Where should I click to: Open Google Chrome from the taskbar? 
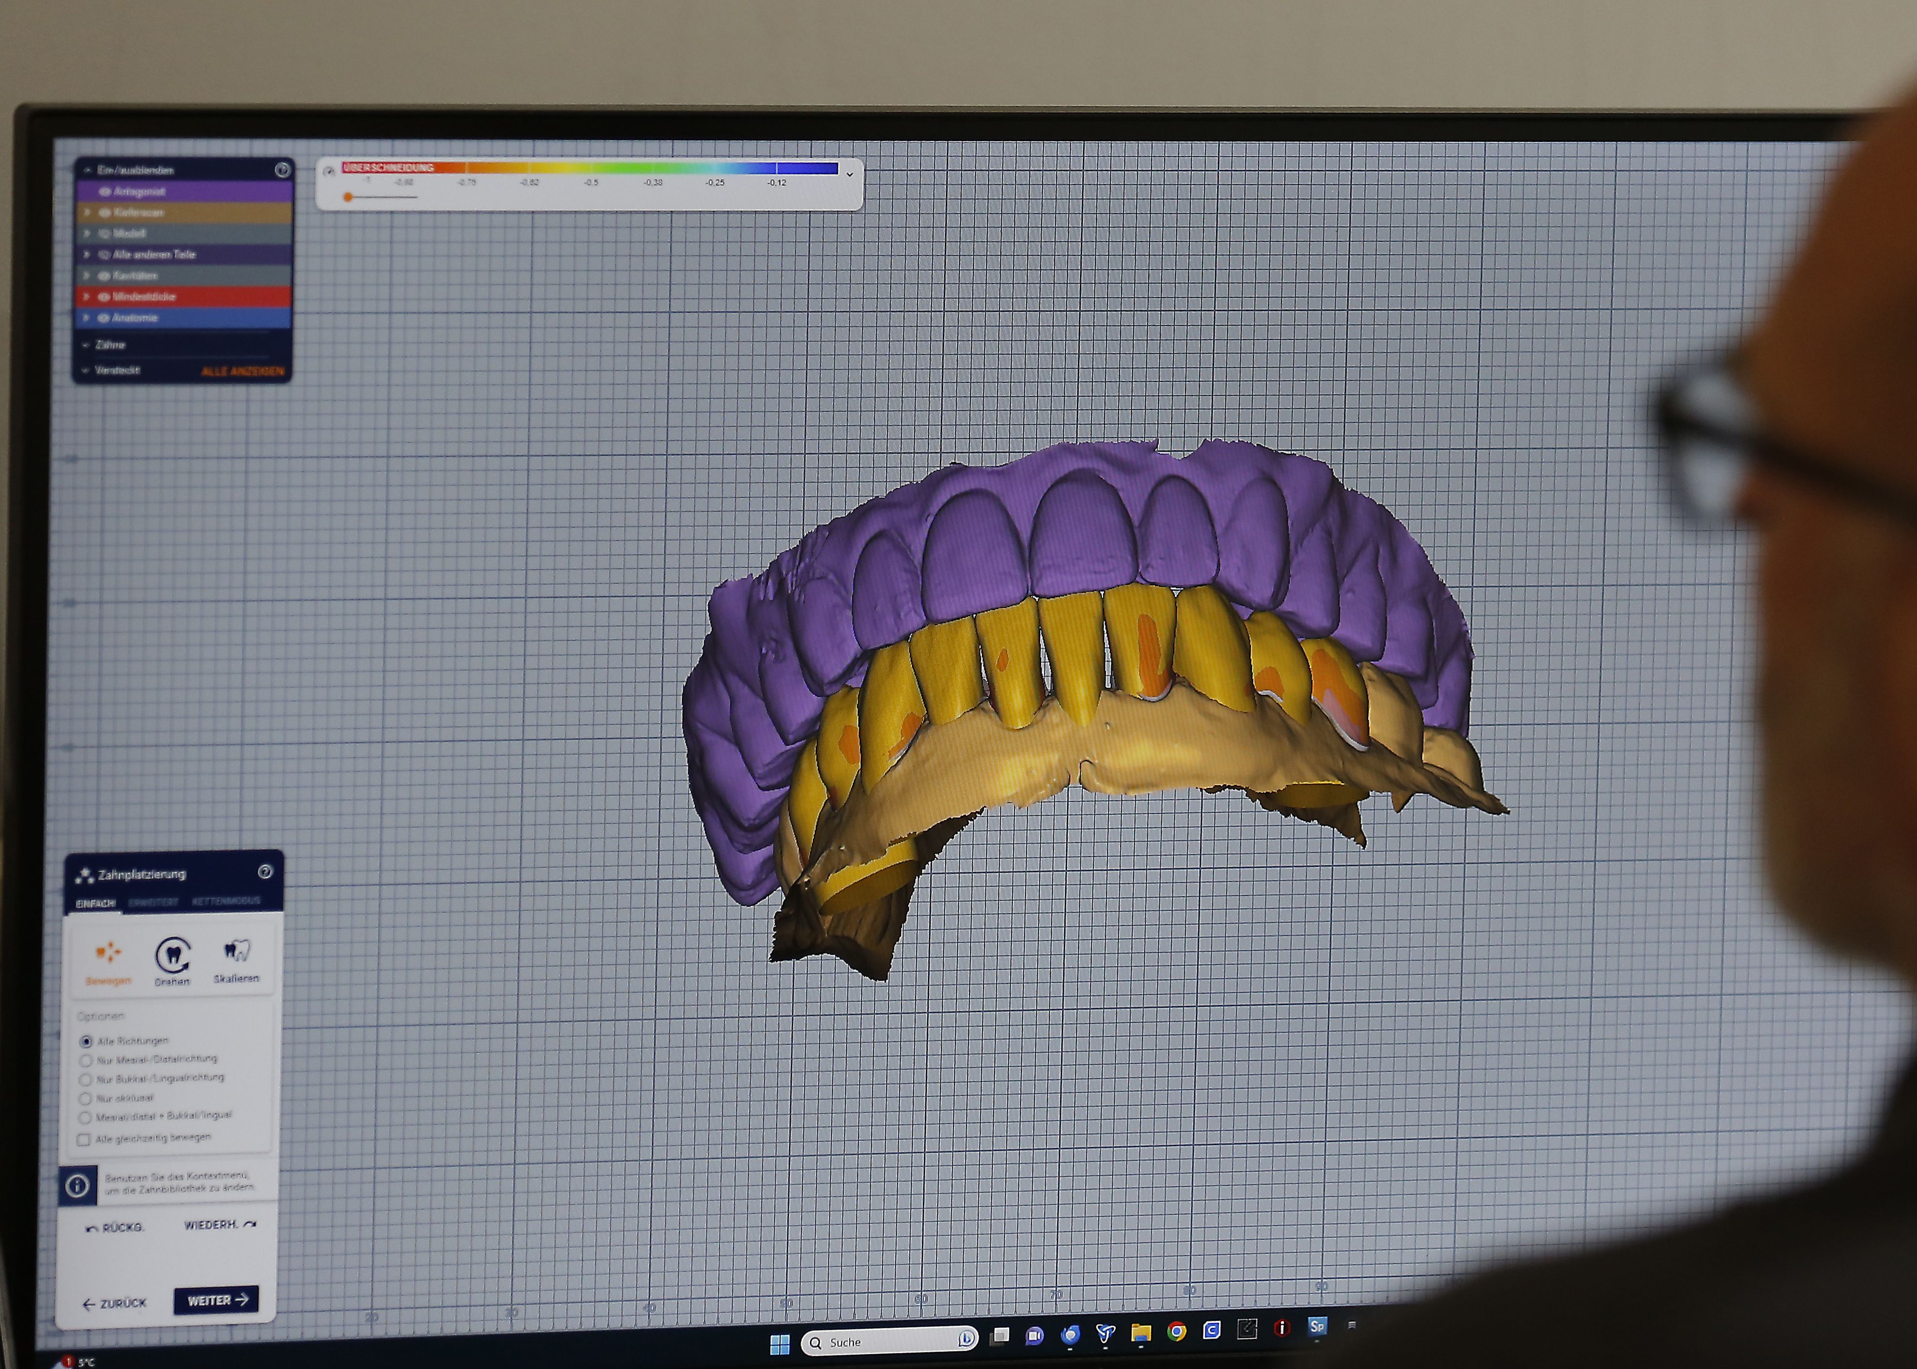tap(1177, 1332)
